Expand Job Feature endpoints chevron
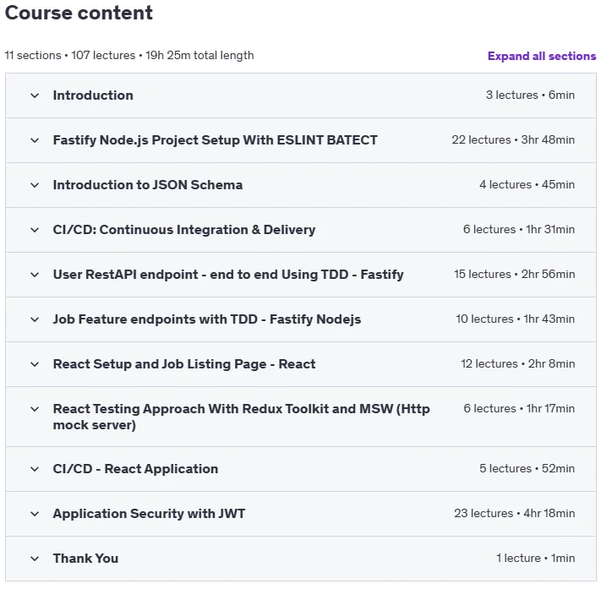 [x=35, y=319]
